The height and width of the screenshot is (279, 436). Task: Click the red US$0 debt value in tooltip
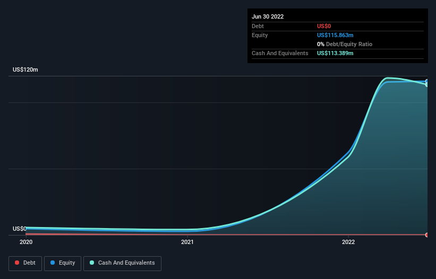coord(324,26)
